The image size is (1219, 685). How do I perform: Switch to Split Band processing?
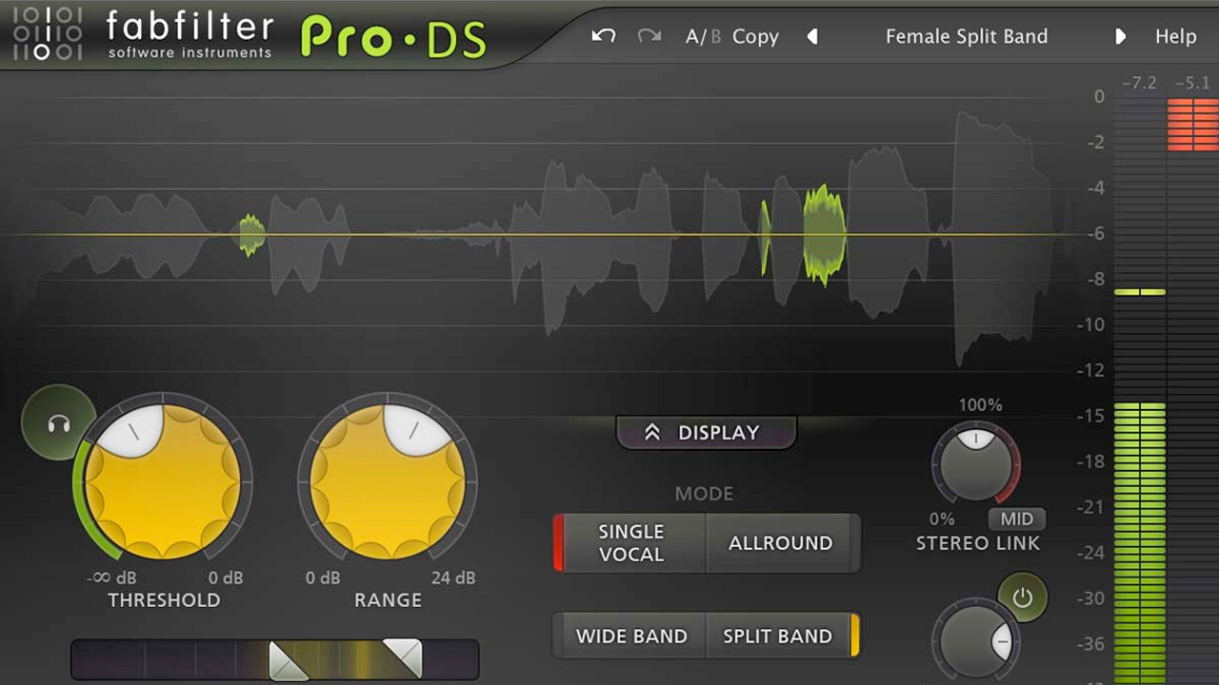(x=778, y=636)
